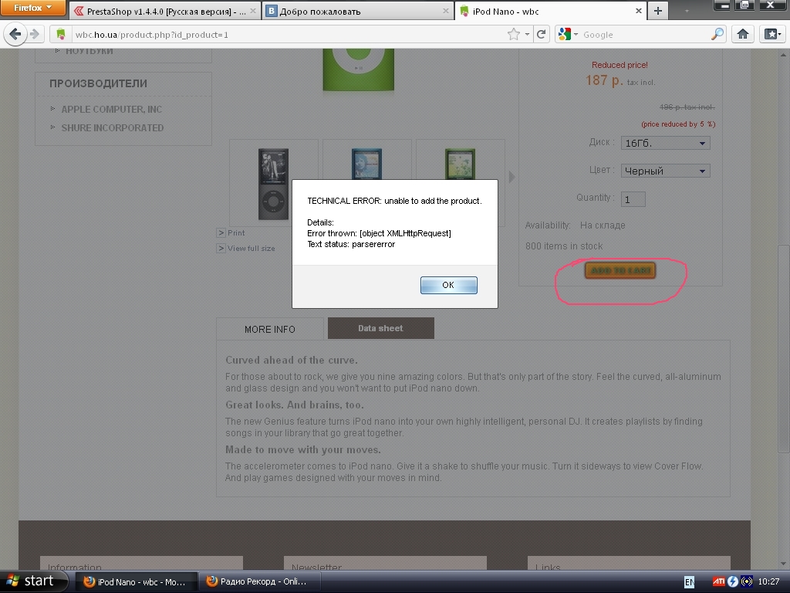
Task: Click the page vertical scrollbar thumb
Action: (783, 348)
